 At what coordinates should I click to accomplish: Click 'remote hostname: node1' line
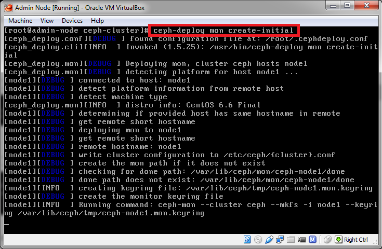click(130, 147)
